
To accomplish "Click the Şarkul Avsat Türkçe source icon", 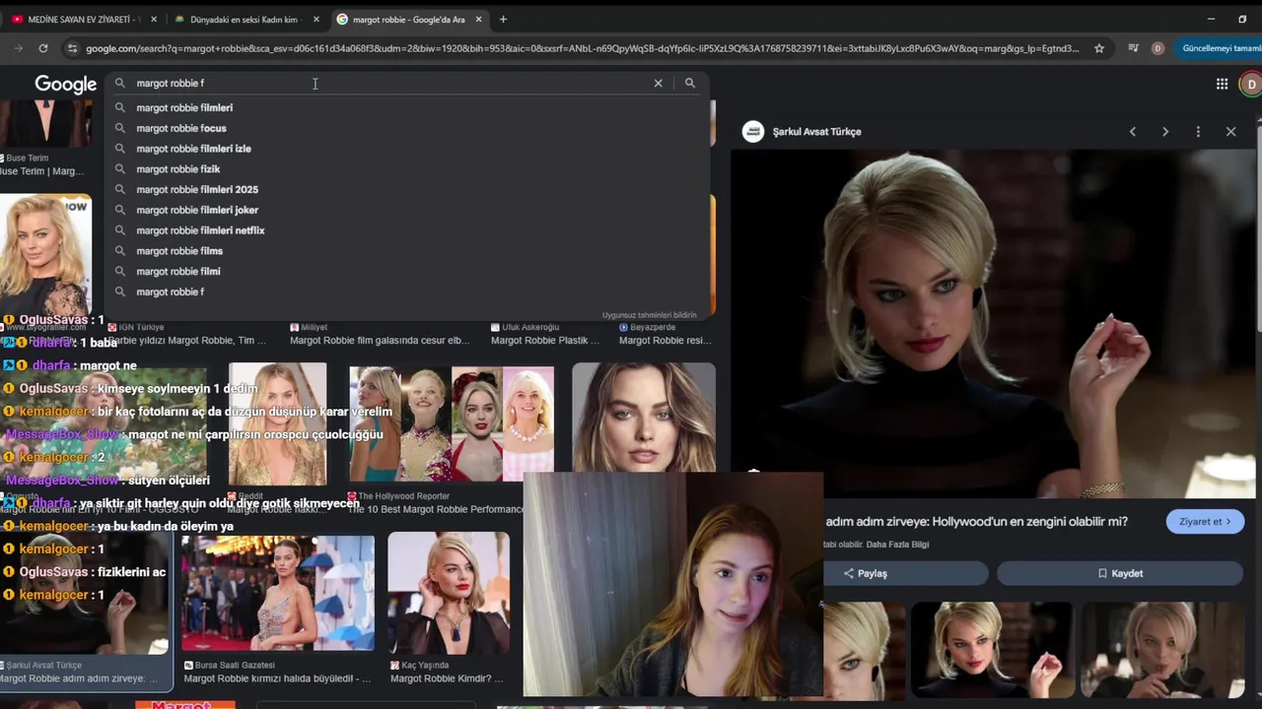I will tap(753, 132).
